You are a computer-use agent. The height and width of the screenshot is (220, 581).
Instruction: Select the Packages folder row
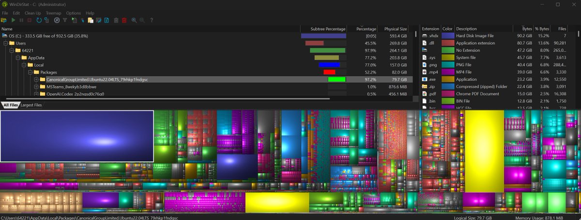click(x=206, y=72)
